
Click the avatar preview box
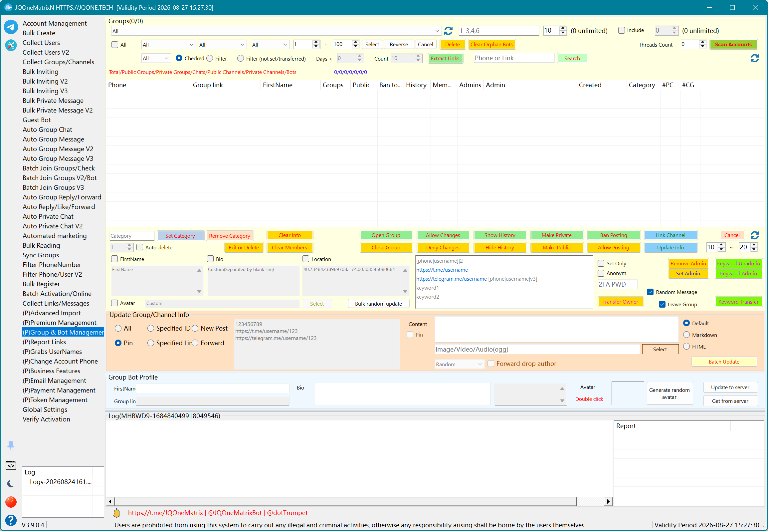tap(628, 393)
